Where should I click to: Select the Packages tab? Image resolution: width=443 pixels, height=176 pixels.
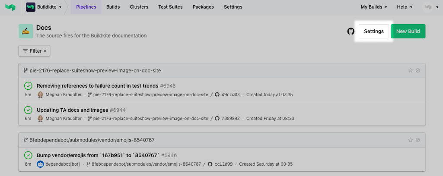tap(203, 7)
